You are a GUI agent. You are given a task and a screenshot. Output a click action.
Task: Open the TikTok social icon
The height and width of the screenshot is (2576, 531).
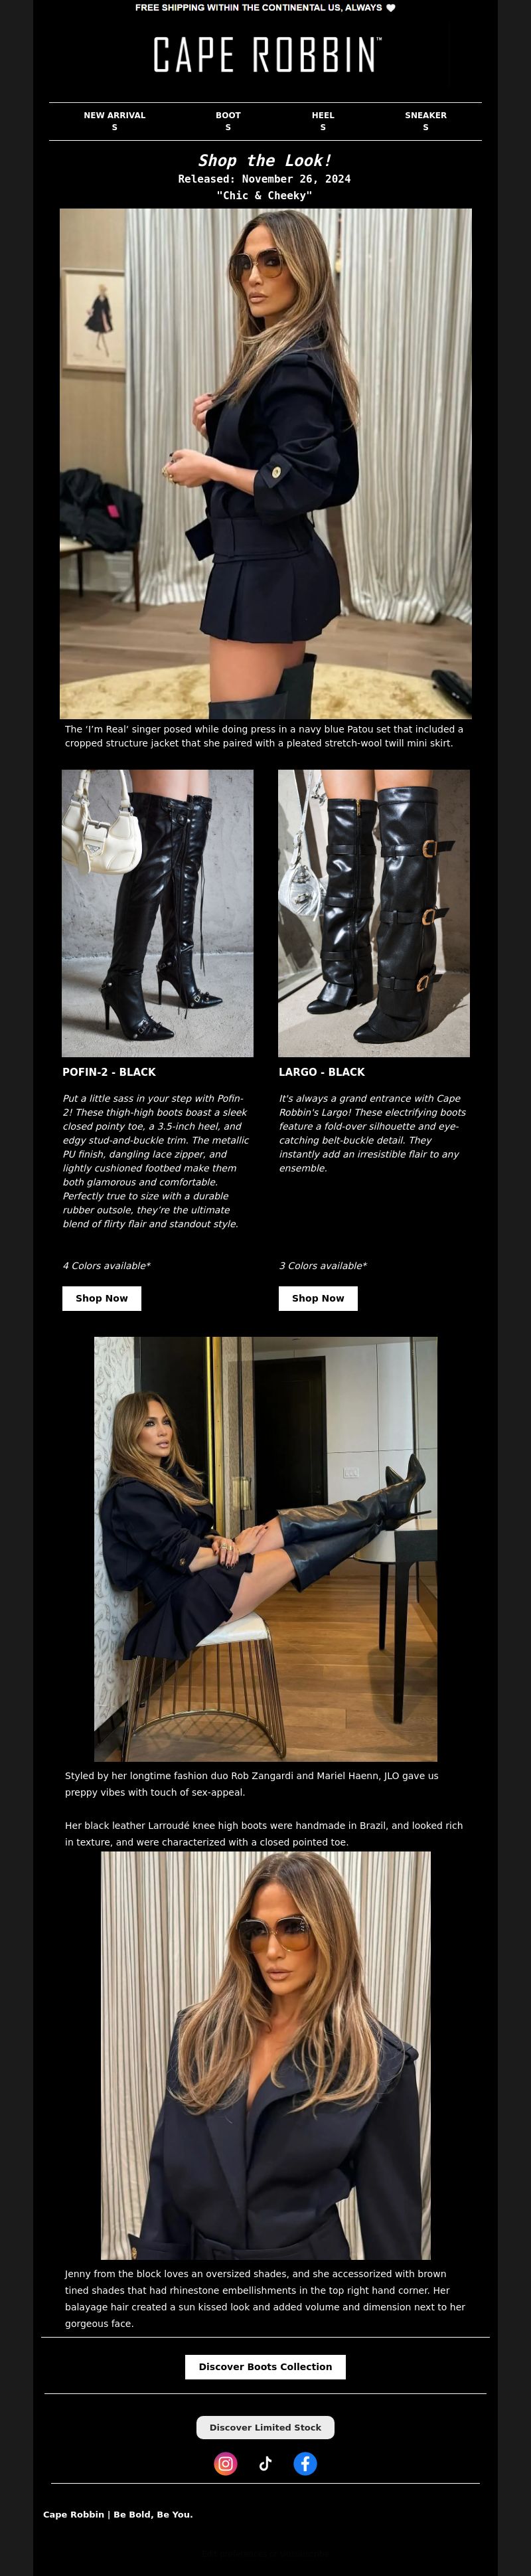pyautogui.click(x=265, y=2463)
